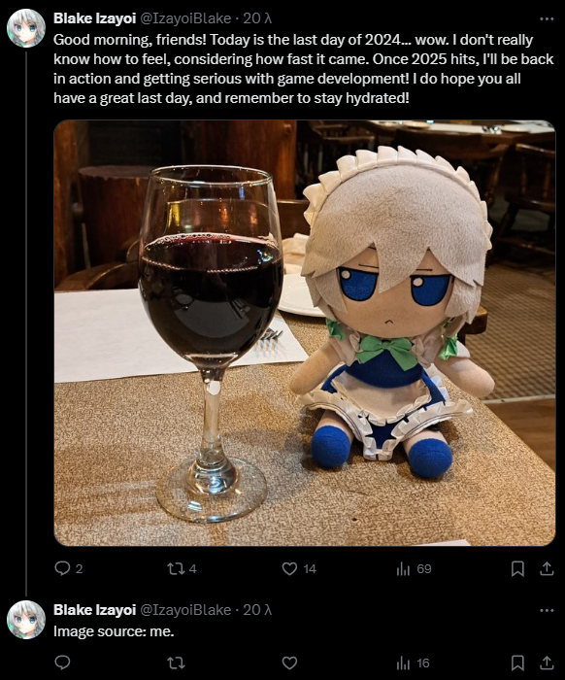Click the Blake Izayoi name on the first tweet

94,18
